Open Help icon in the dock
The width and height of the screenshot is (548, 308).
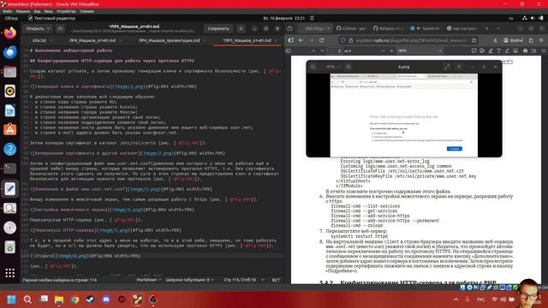click(9, 150)
